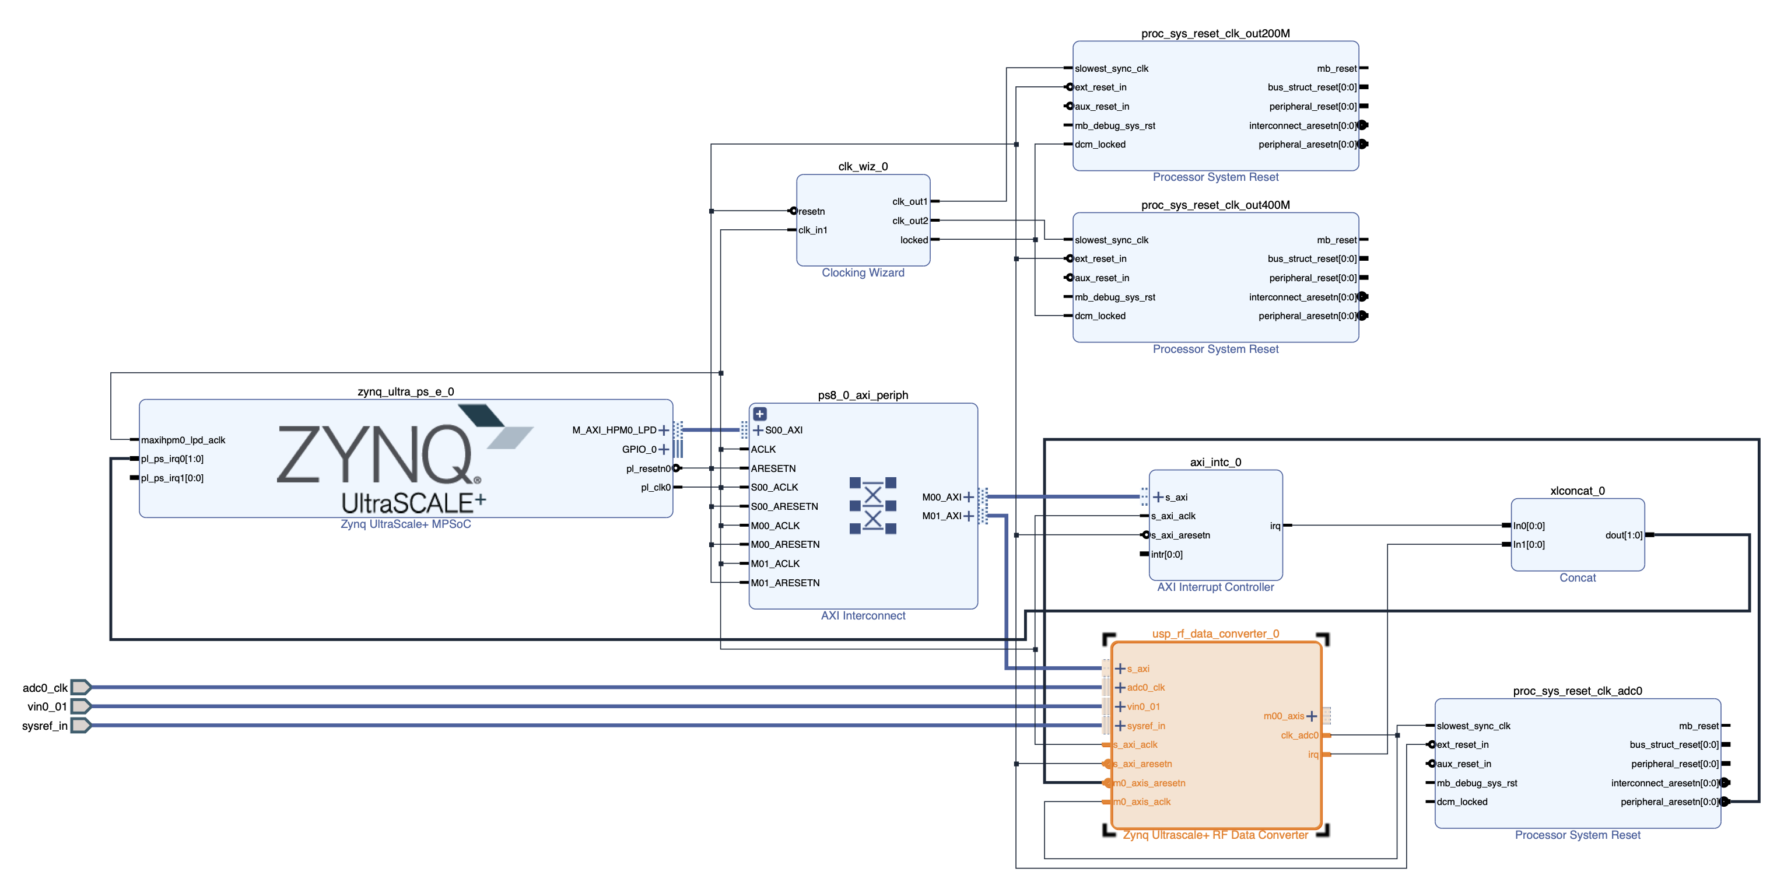Select the axi_intc_0 block title

[x=1215, y=463]
